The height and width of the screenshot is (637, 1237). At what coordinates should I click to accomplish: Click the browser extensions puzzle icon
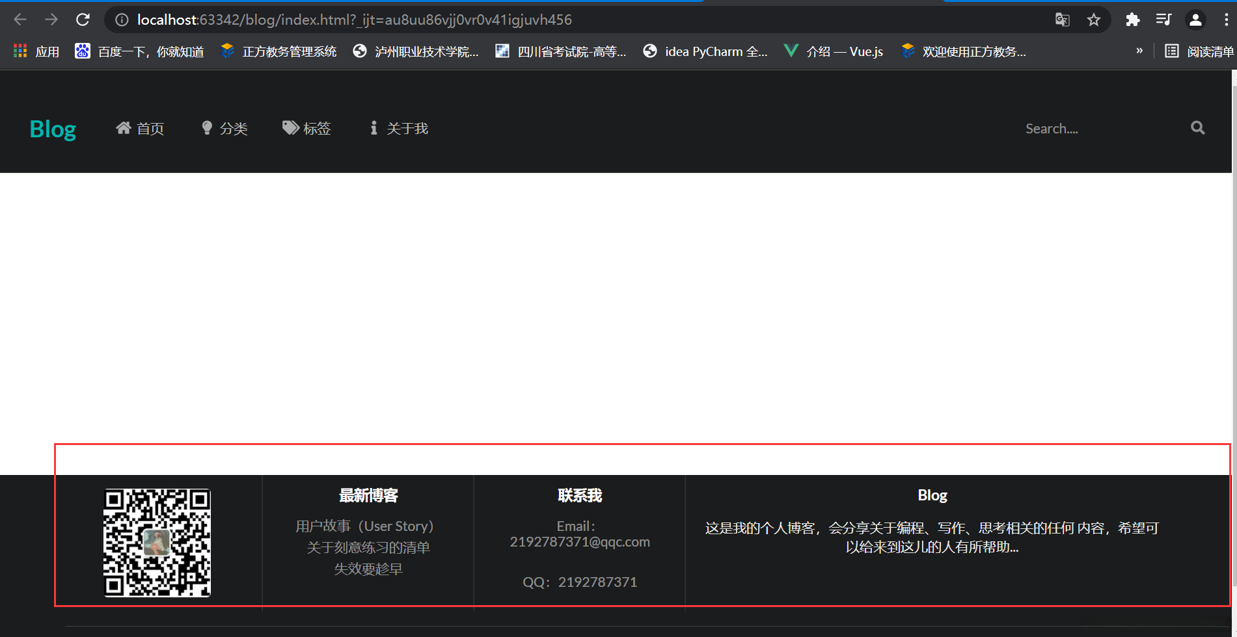1132,20
